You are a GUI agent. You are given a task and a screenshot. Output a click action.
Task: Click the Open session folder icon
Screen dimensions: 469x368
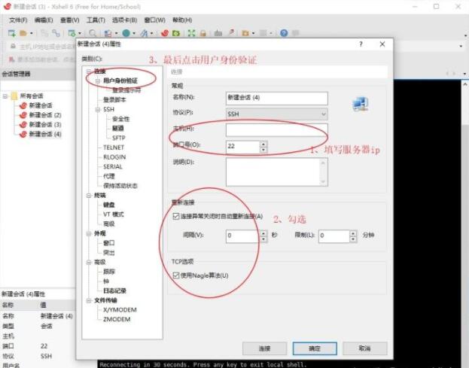point(23,33)
